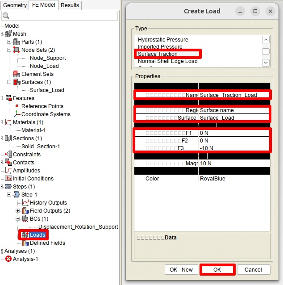The height and width of the screenshot is (285, 283).
Task: Select Node_Support in tree
Action: [48, 58]
